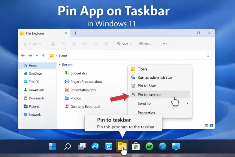Image resolution: width=235 pixels, height=157 pixels.
Task: Click the Home address bar field
Action: pos(130,56)
